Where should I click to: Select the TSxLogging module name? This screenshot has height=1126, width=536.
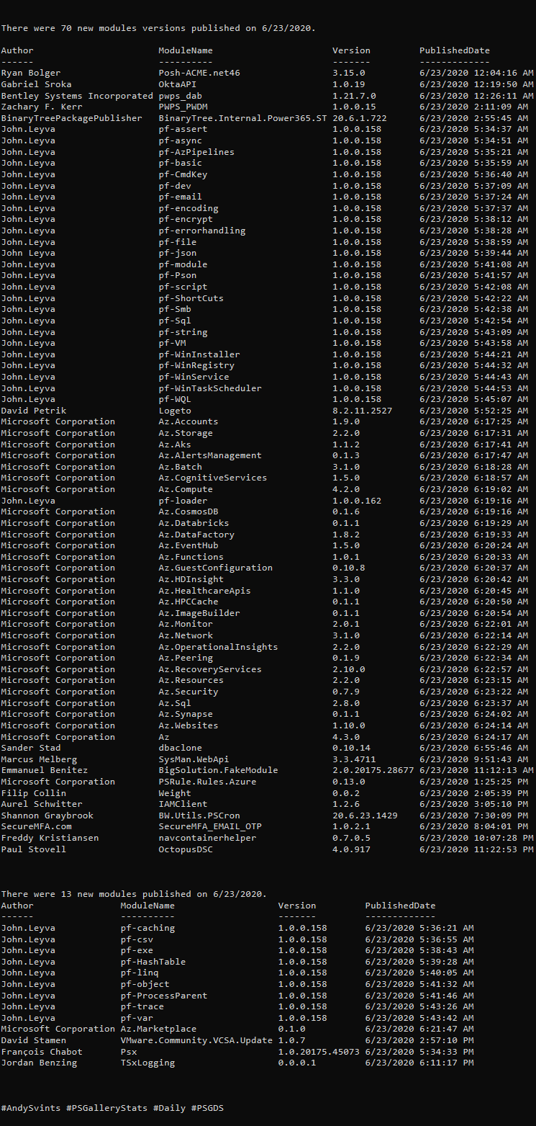(x=147, y=1063)
